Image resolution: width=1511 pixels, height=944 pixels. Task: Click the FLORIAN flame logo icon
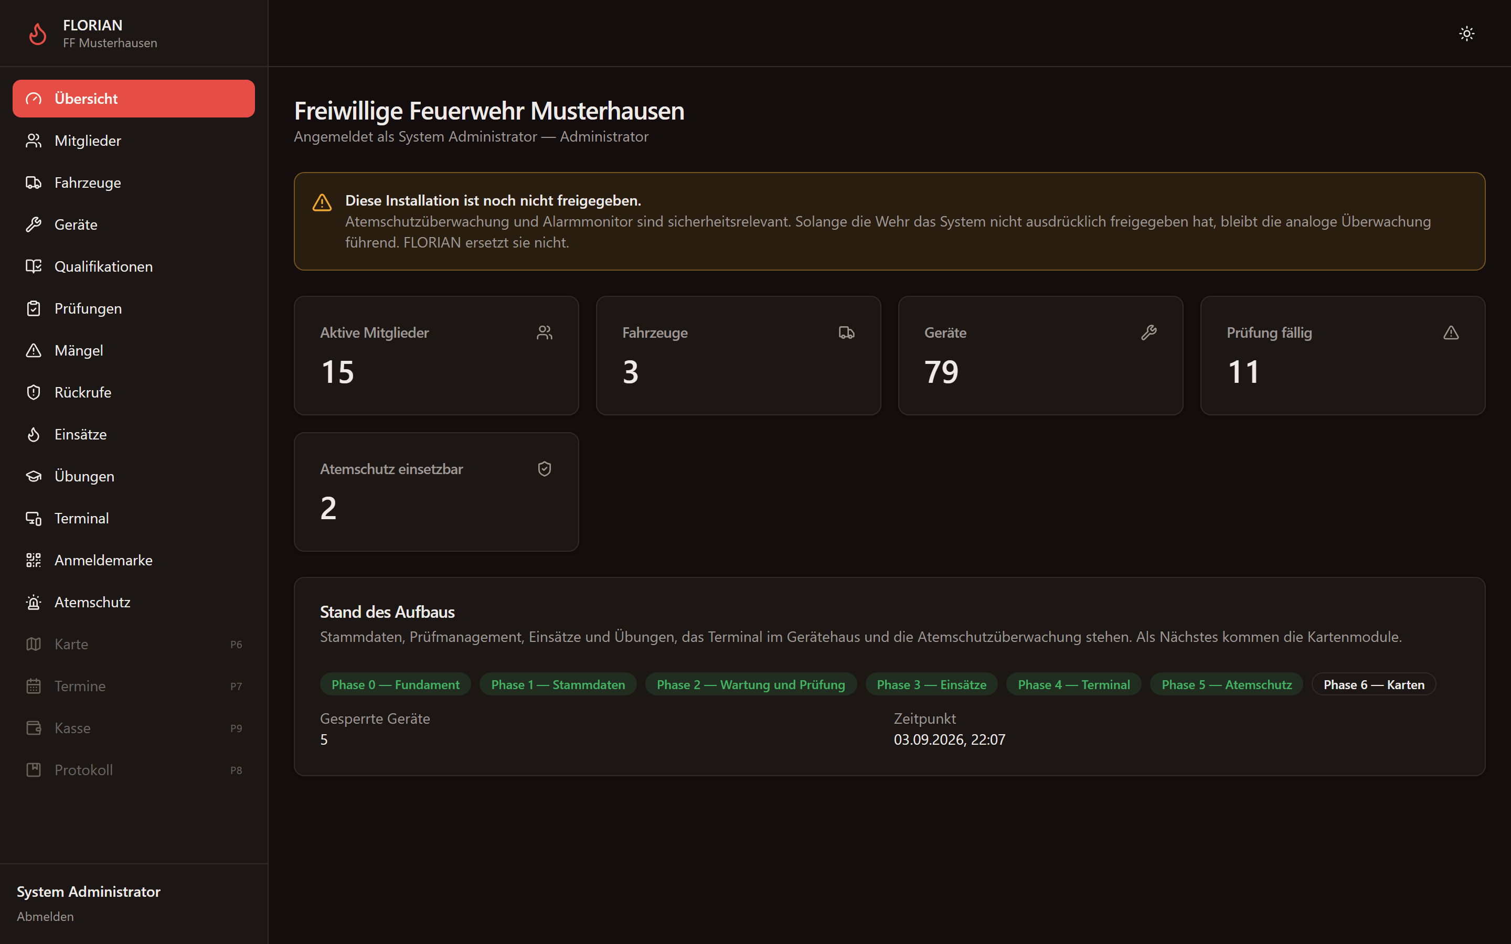point(37,34)
